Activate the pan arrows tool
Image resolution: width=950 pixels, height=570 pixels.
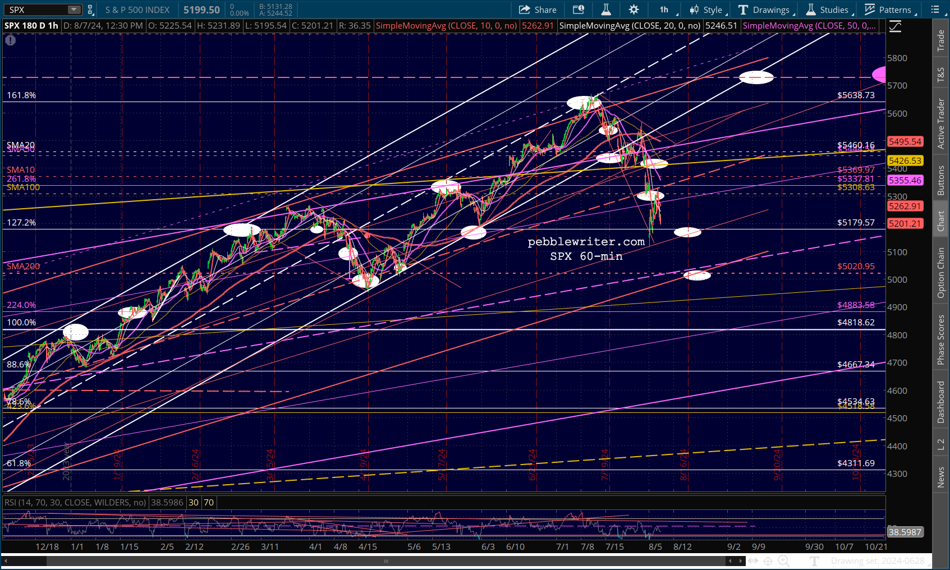click(x=753, y=561)
